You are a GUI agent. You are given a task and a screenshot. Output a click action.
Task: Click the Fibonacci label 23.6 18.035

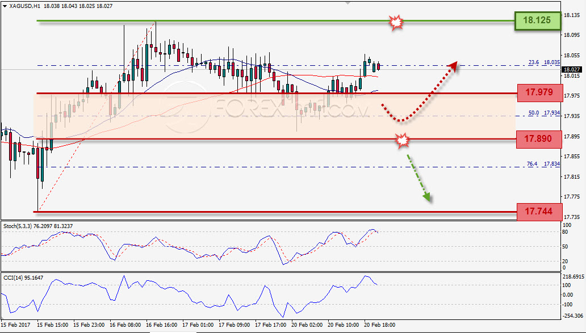click(x=544, y=62)
